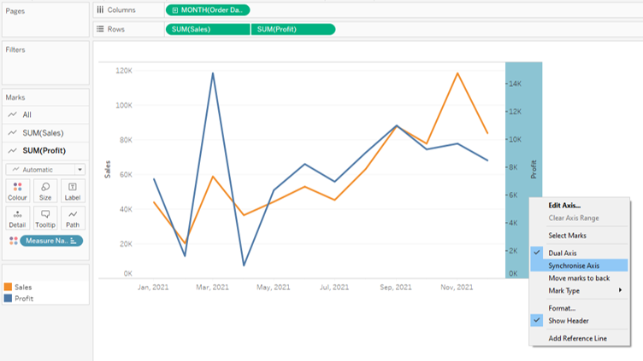Choose Edit Axis from context menu

coord(564,205)
